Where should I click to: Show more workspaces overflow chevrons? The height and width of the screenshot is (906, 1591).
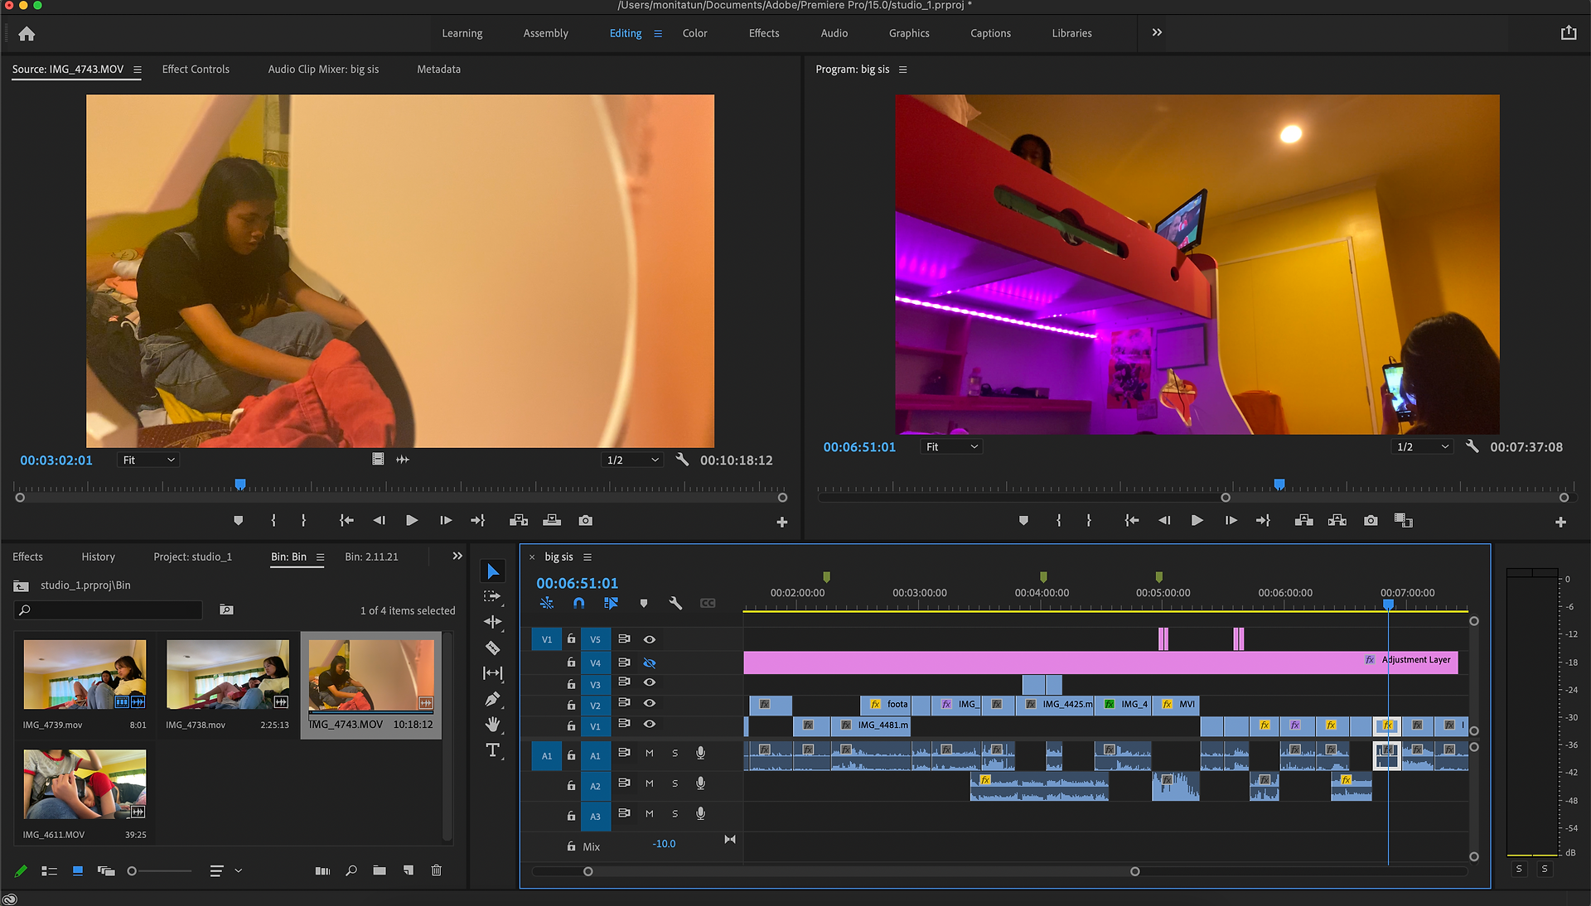(1157, 32)
